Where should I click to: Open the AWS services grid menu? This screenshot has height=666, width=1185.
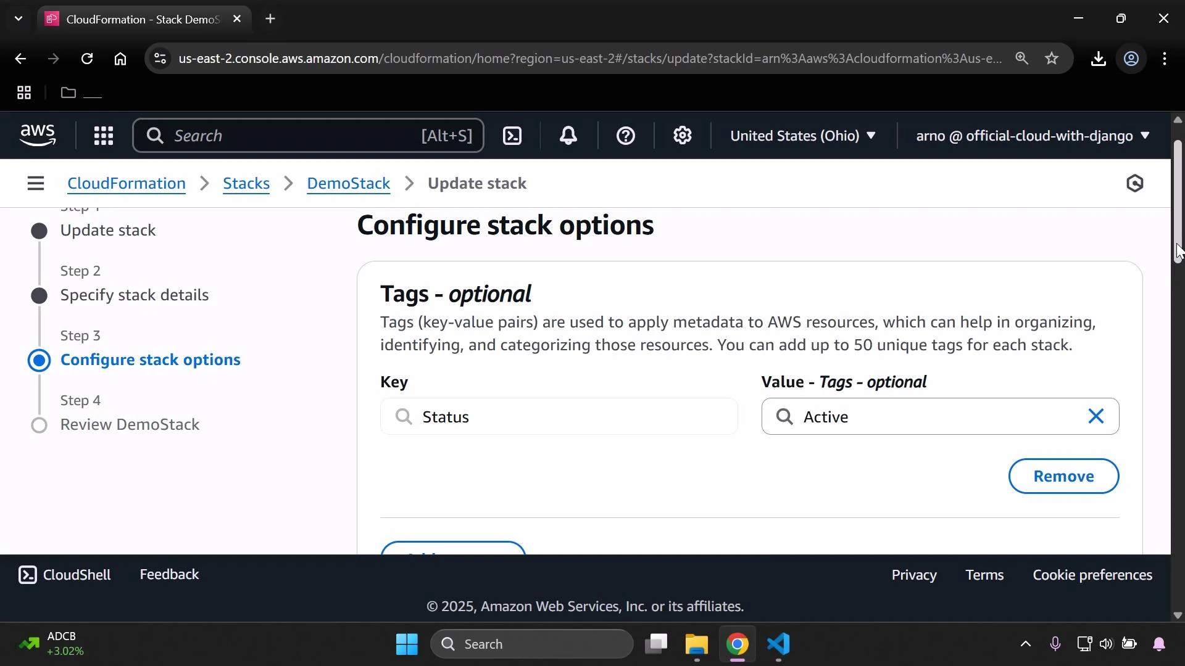click(103, 135)
